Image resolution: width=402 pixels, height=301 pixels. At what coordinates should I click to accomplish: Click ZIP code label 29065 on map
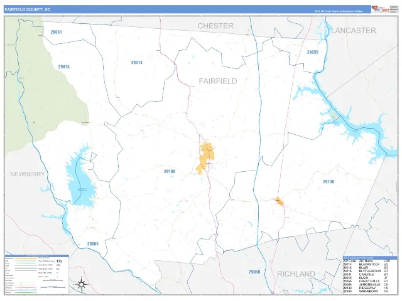[x=93, y=244]
